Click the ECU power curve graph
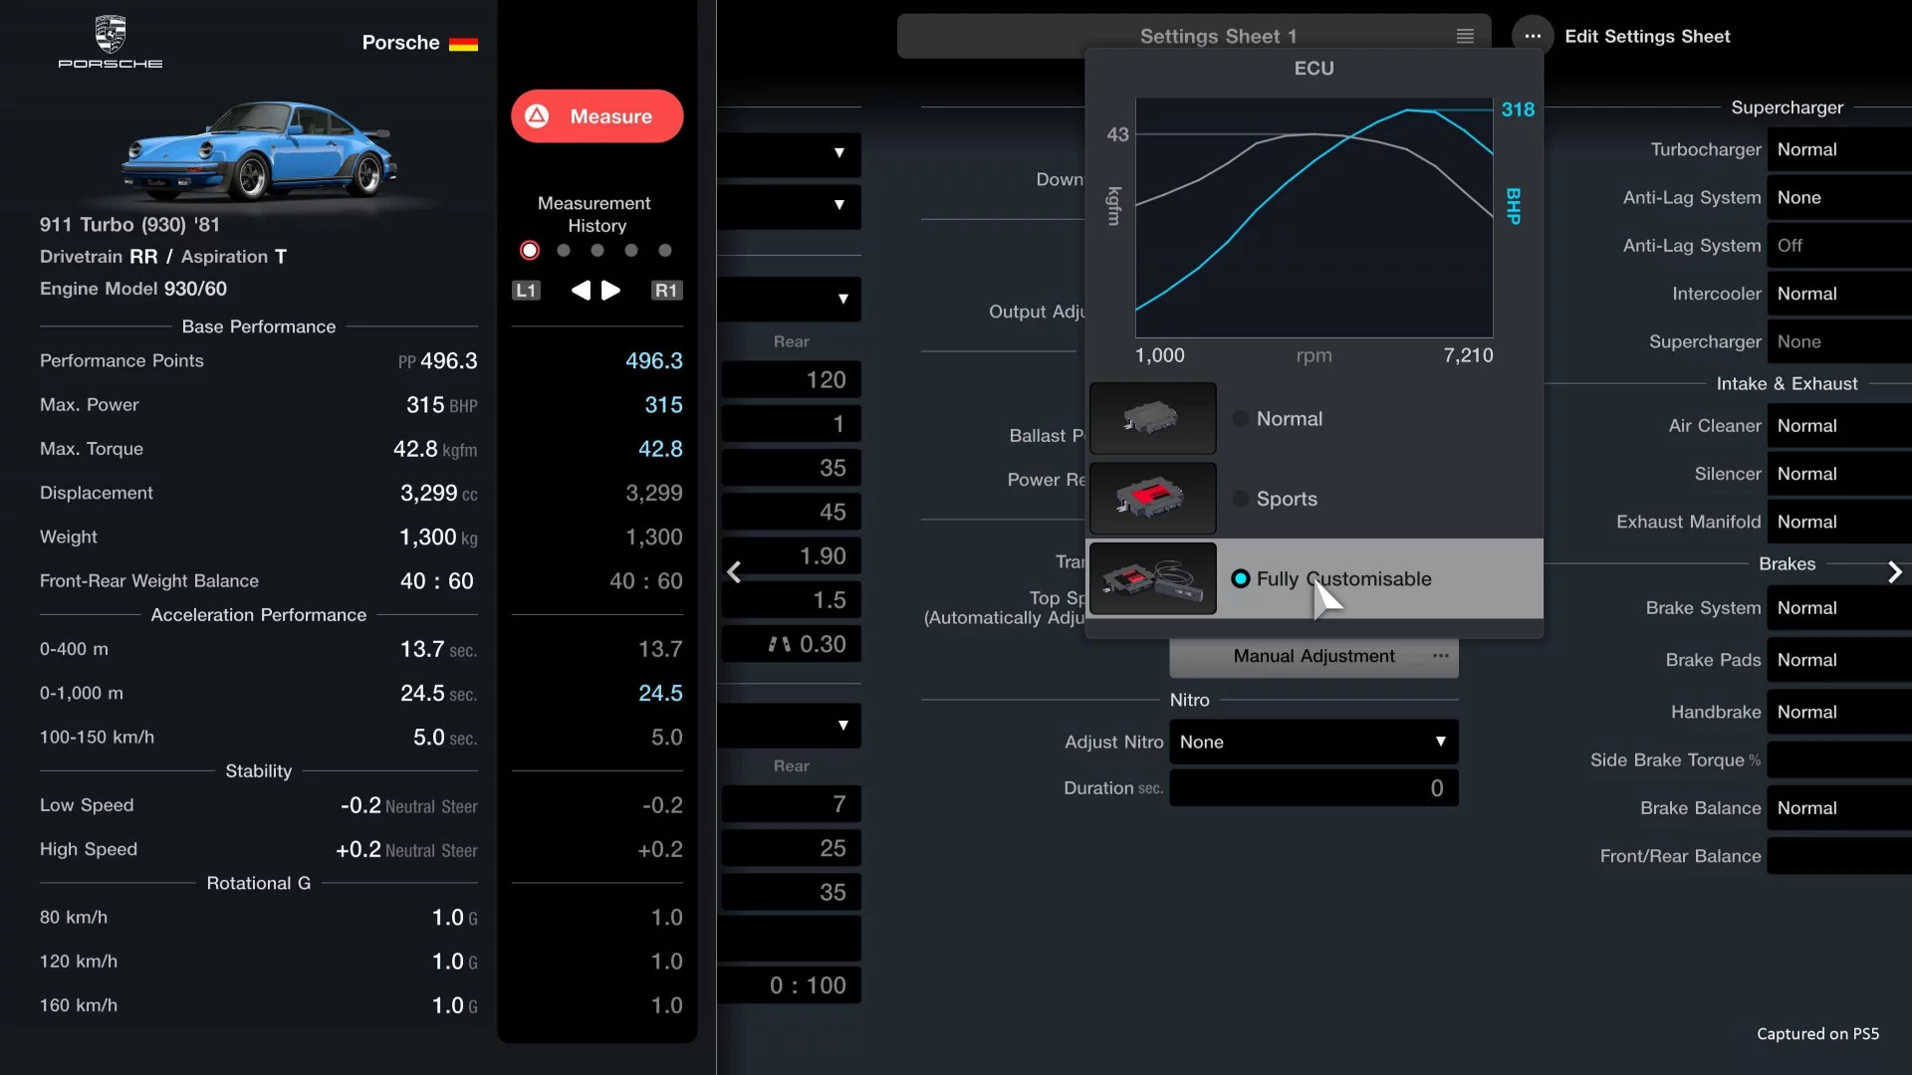The height and width of the screenshot is (1075, 1912). point(1314,218)
